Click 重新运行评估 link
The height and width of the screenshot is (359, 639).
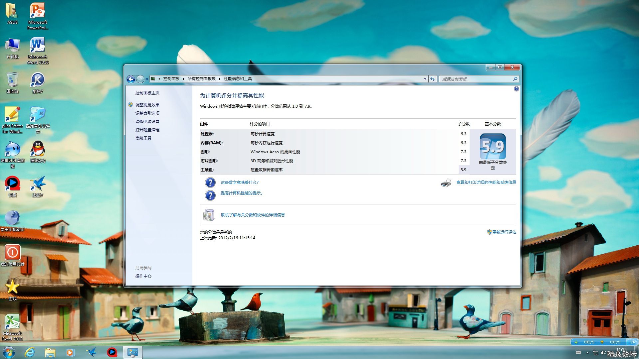tap(504, 232)
